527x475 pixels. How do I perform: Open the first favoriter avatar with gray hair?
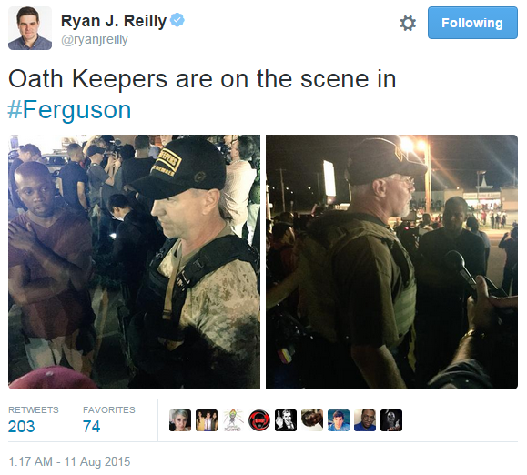tap(180, 420)
